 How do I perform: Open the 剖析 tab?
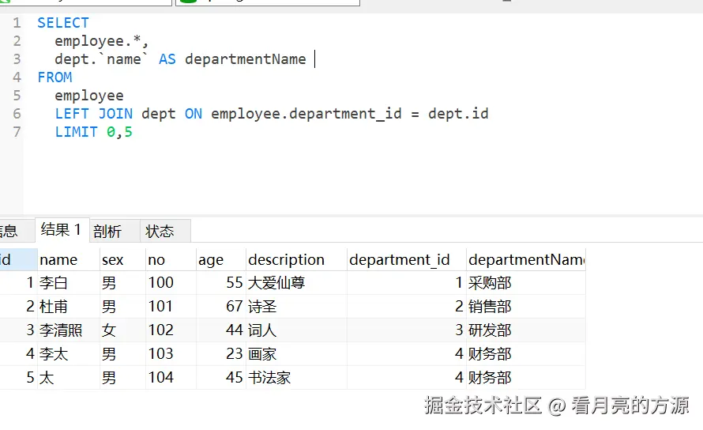pyautogui.click(x=107, y=232)
